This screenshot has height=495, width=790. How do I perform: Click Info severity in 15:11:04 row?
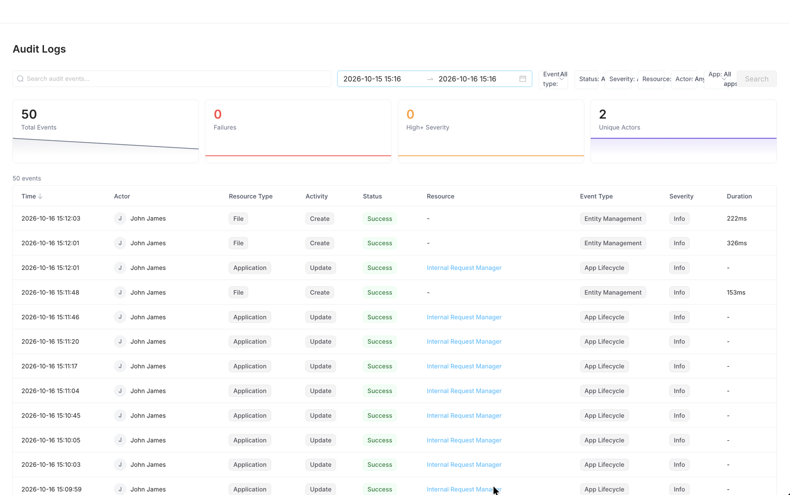(x=679, y=391)
